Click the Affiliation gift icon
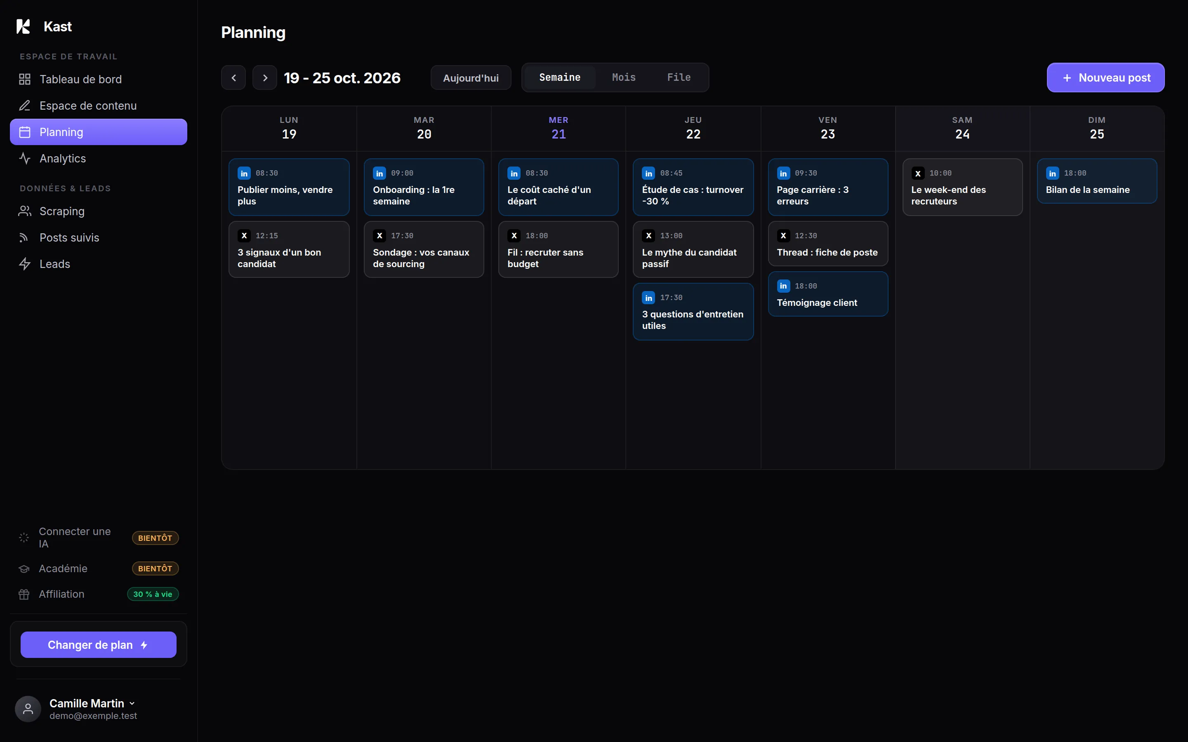Image resolution: width=1188 pixels, height=742 pixels. (x=24, y=594)
